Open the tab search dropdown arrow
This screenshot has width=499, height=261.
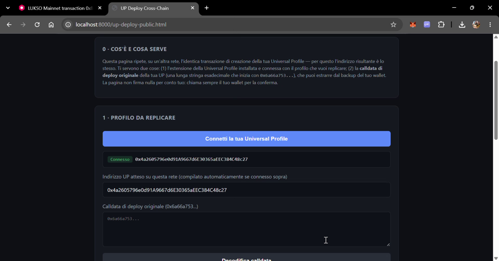8,8
